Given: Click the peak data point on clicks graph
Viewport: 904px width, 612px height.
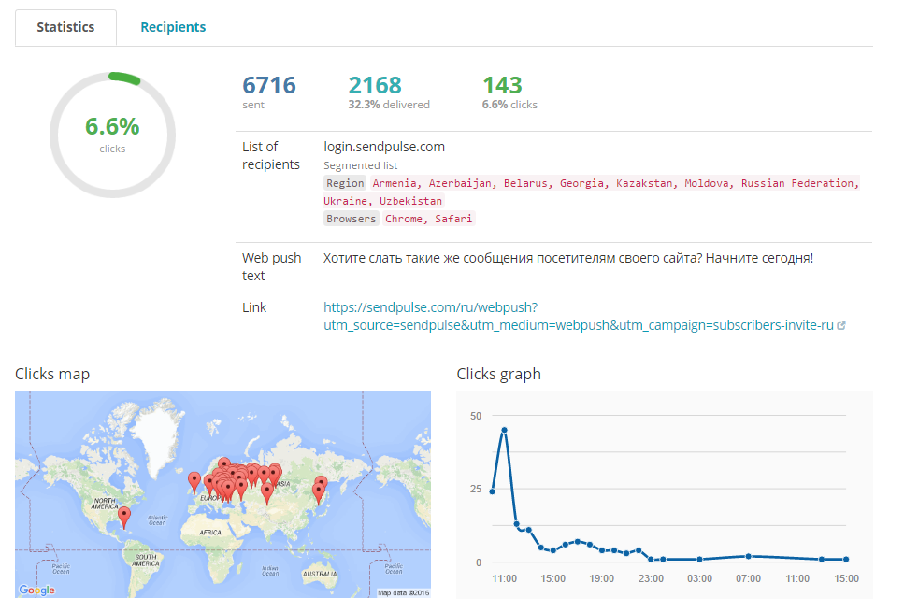Looking at the screenshot, I should click(x=504, y=430).
